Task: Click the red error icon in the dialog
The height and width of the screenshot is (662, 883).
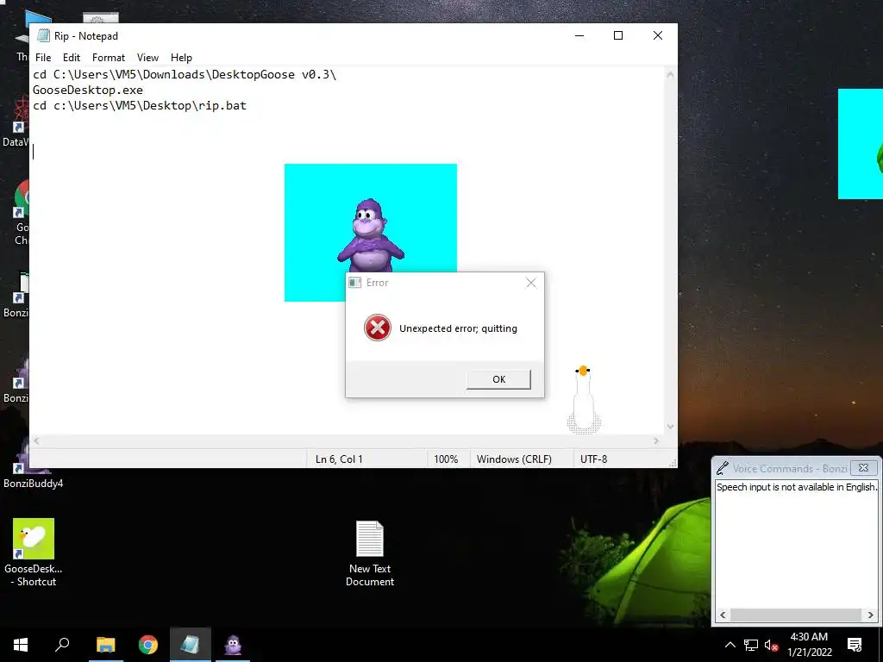Action: pyautogui.click(x=378, y=328)
